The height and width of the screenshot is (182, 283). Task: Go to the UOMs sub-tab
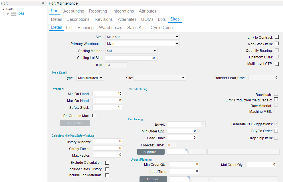pyautogui.click(x=147, y=19)
